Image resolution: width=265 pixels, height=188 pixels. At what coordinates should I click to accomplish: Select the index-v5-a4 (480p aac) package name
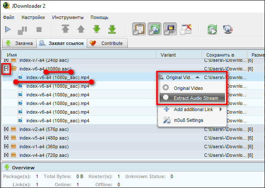pos(44,138)
